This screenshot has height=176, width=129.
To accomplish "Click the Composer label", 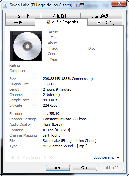I will (17, 71).
